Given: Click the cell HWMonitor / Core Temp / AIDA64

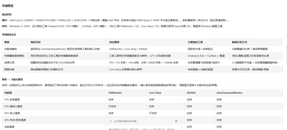Looking at the screenshot, I should pos(128,49).
